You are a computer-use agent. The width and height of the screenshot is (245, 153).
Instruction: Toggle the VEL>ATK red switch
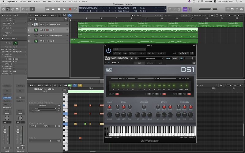click(x=117, y=94)
